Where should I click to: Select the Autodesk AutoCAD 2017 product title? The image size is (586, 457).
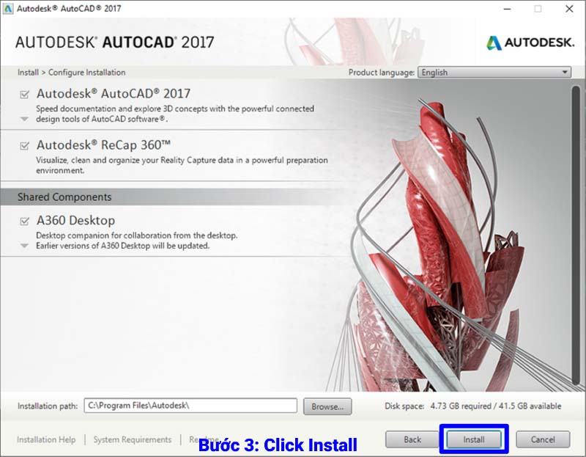coord(114,94)
